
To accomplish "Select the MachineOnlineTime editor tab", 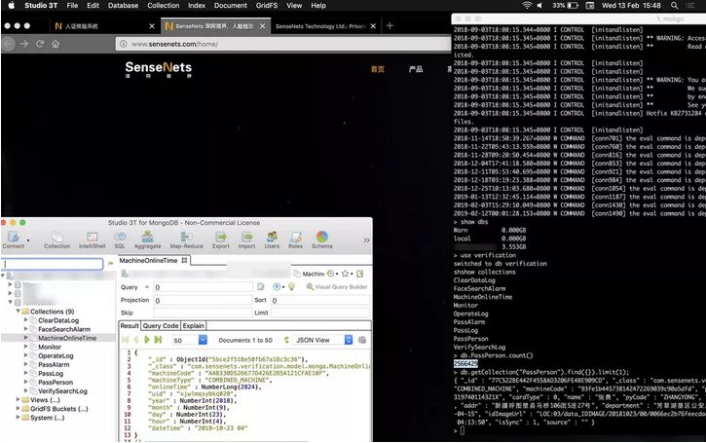I will 153,260.
